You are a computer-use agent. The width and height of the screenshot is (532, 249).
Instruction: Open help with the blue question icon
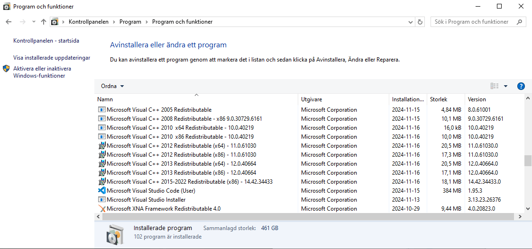pyautogui.click(x=521, y=86)
